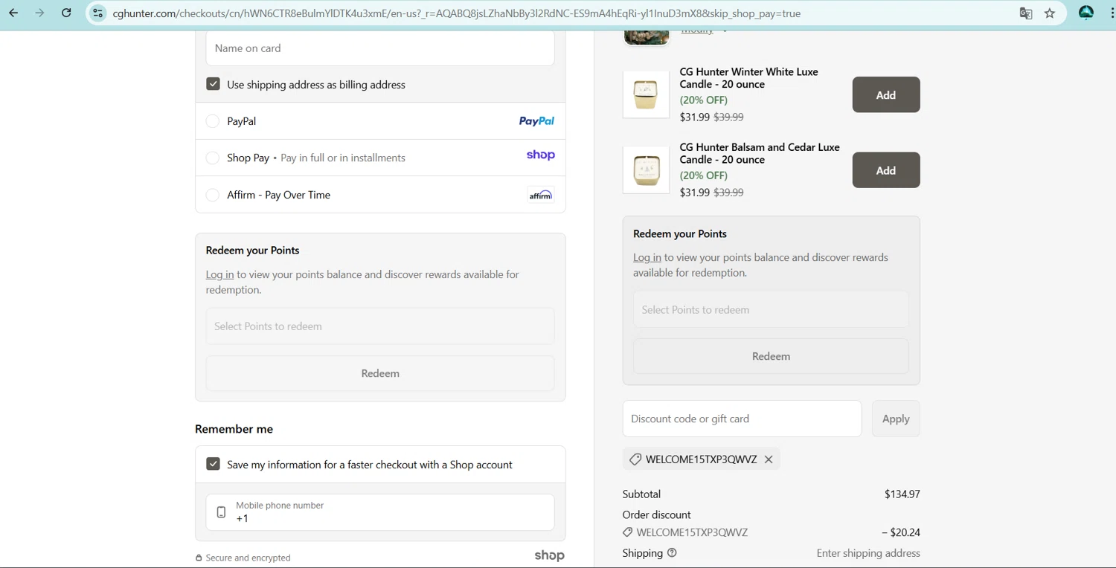The image size is (1116, 568).
Task: Go back using the browser back arrow
Action: click(13, 13)
